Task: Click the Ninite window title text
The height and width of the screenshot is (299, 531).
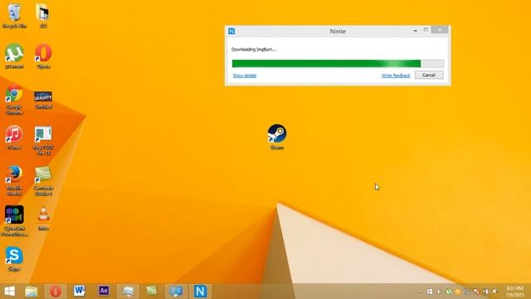Action: click(x=338, y=32)
